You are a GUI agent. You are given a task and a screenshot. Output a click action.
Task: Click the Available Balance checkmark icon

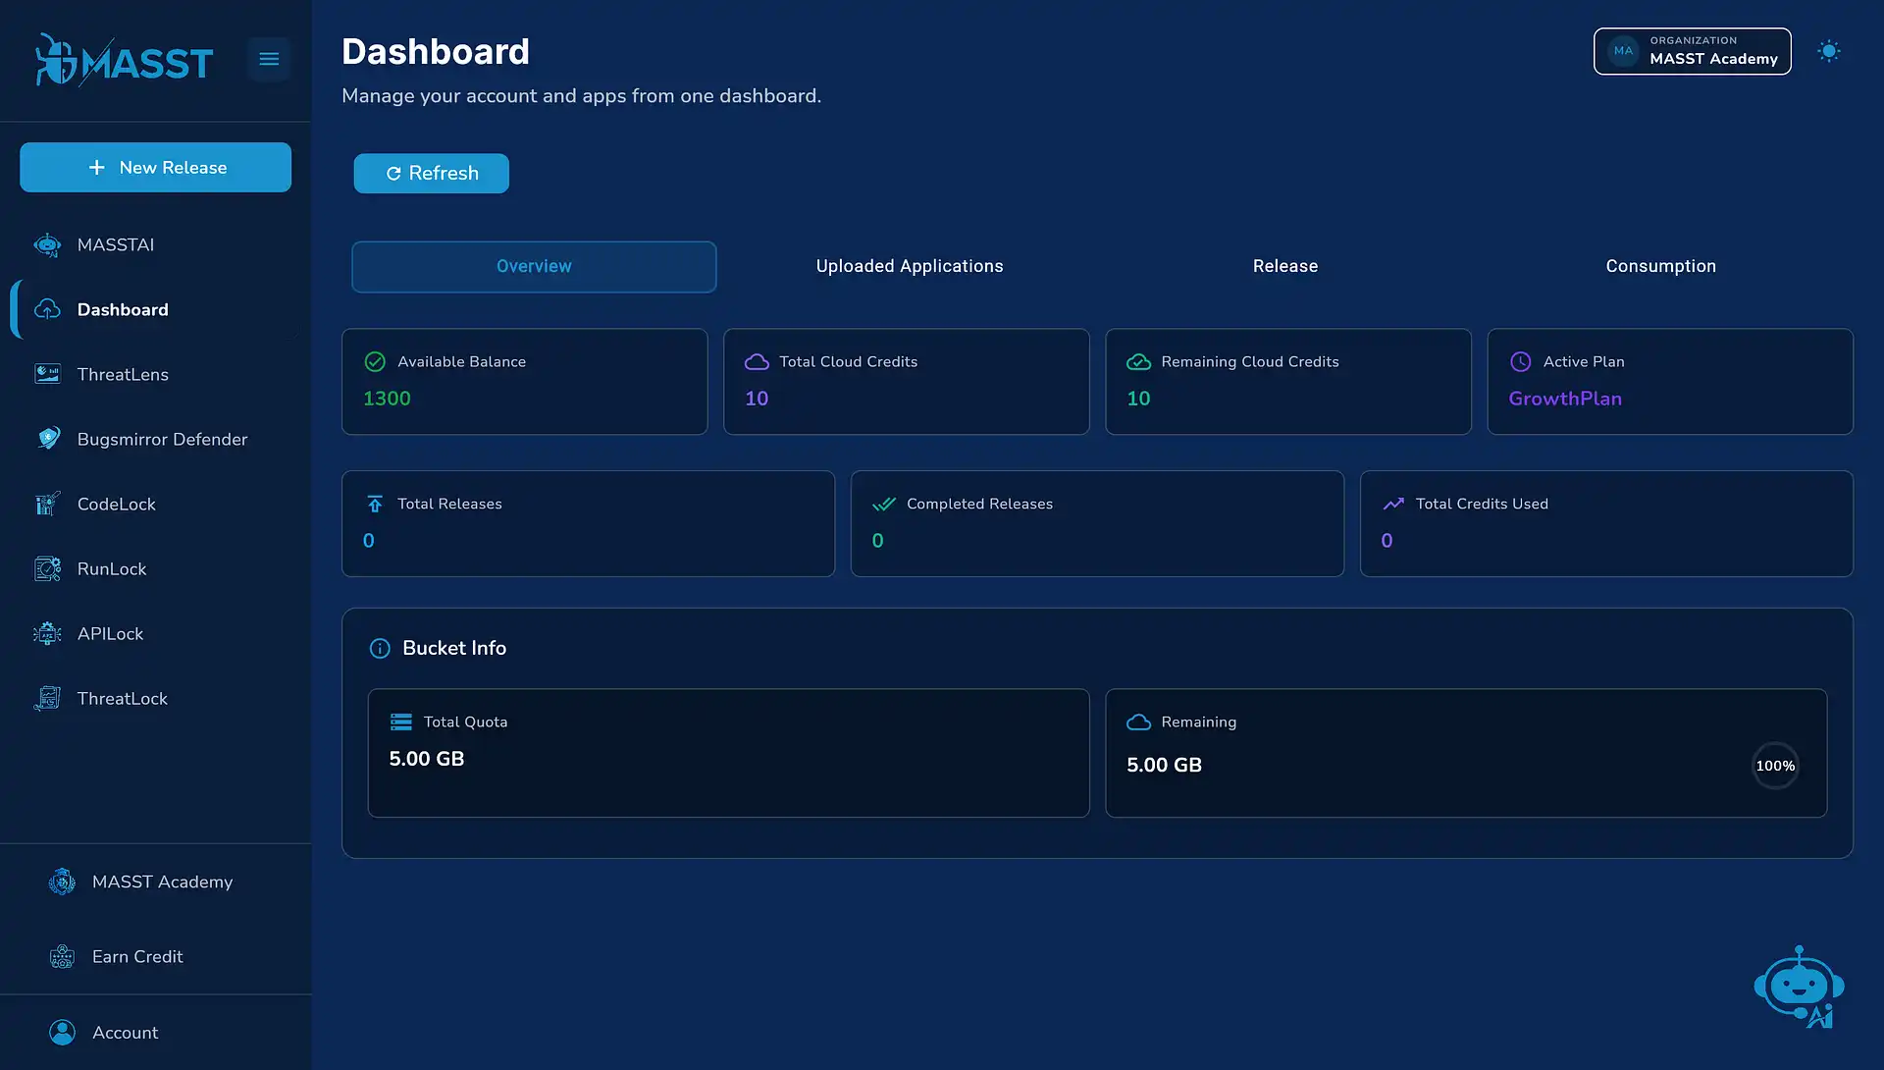point(375,361)
